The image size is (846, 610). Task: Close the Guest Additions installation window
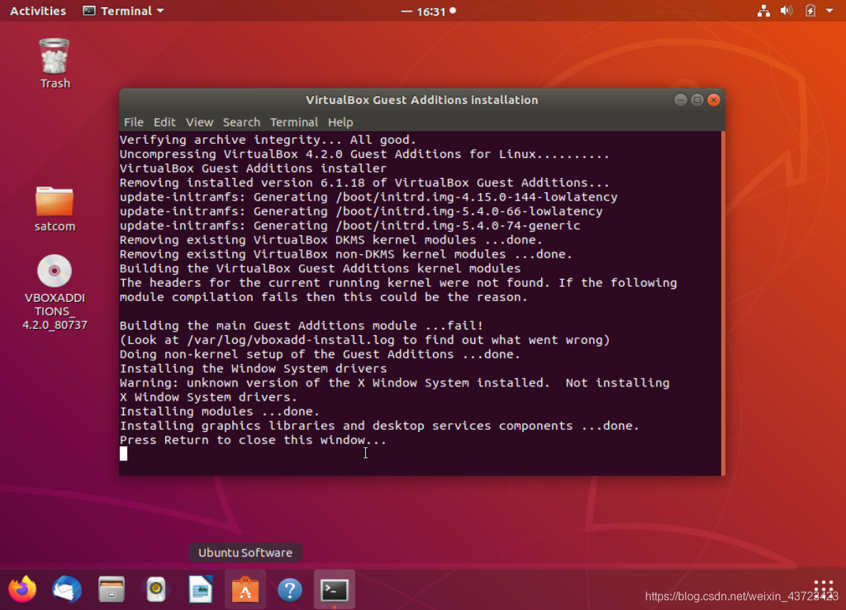[714, 100]
